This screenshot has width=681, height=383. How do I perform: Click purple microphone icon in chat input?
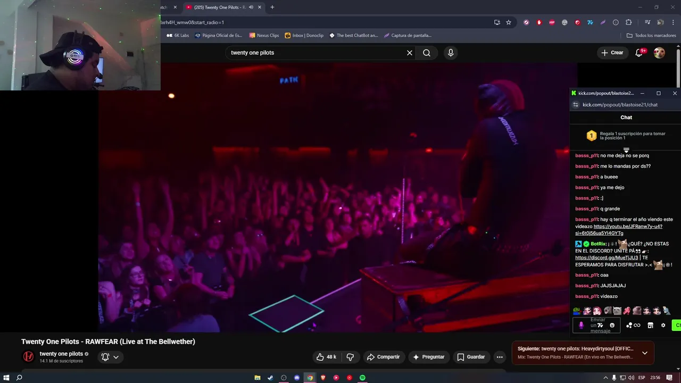pos(581,325)
